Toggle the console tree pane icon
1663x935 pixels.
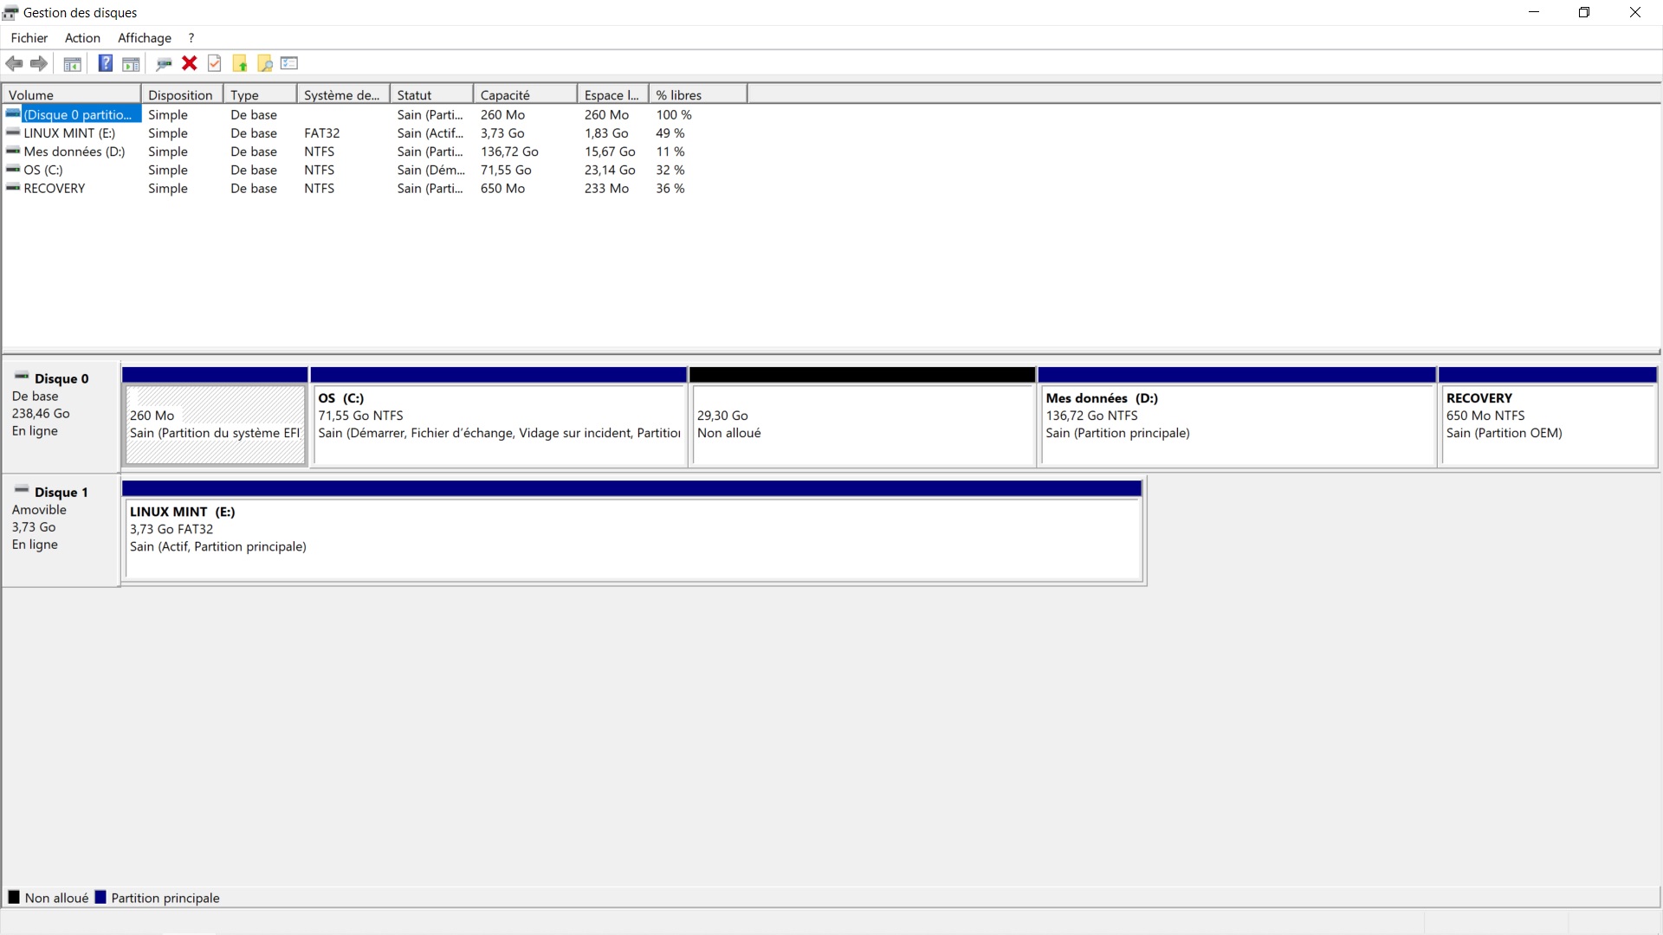73,63
